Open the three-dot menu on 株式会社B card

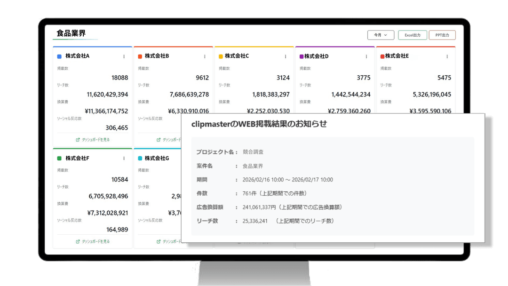[x=205, y=56]
